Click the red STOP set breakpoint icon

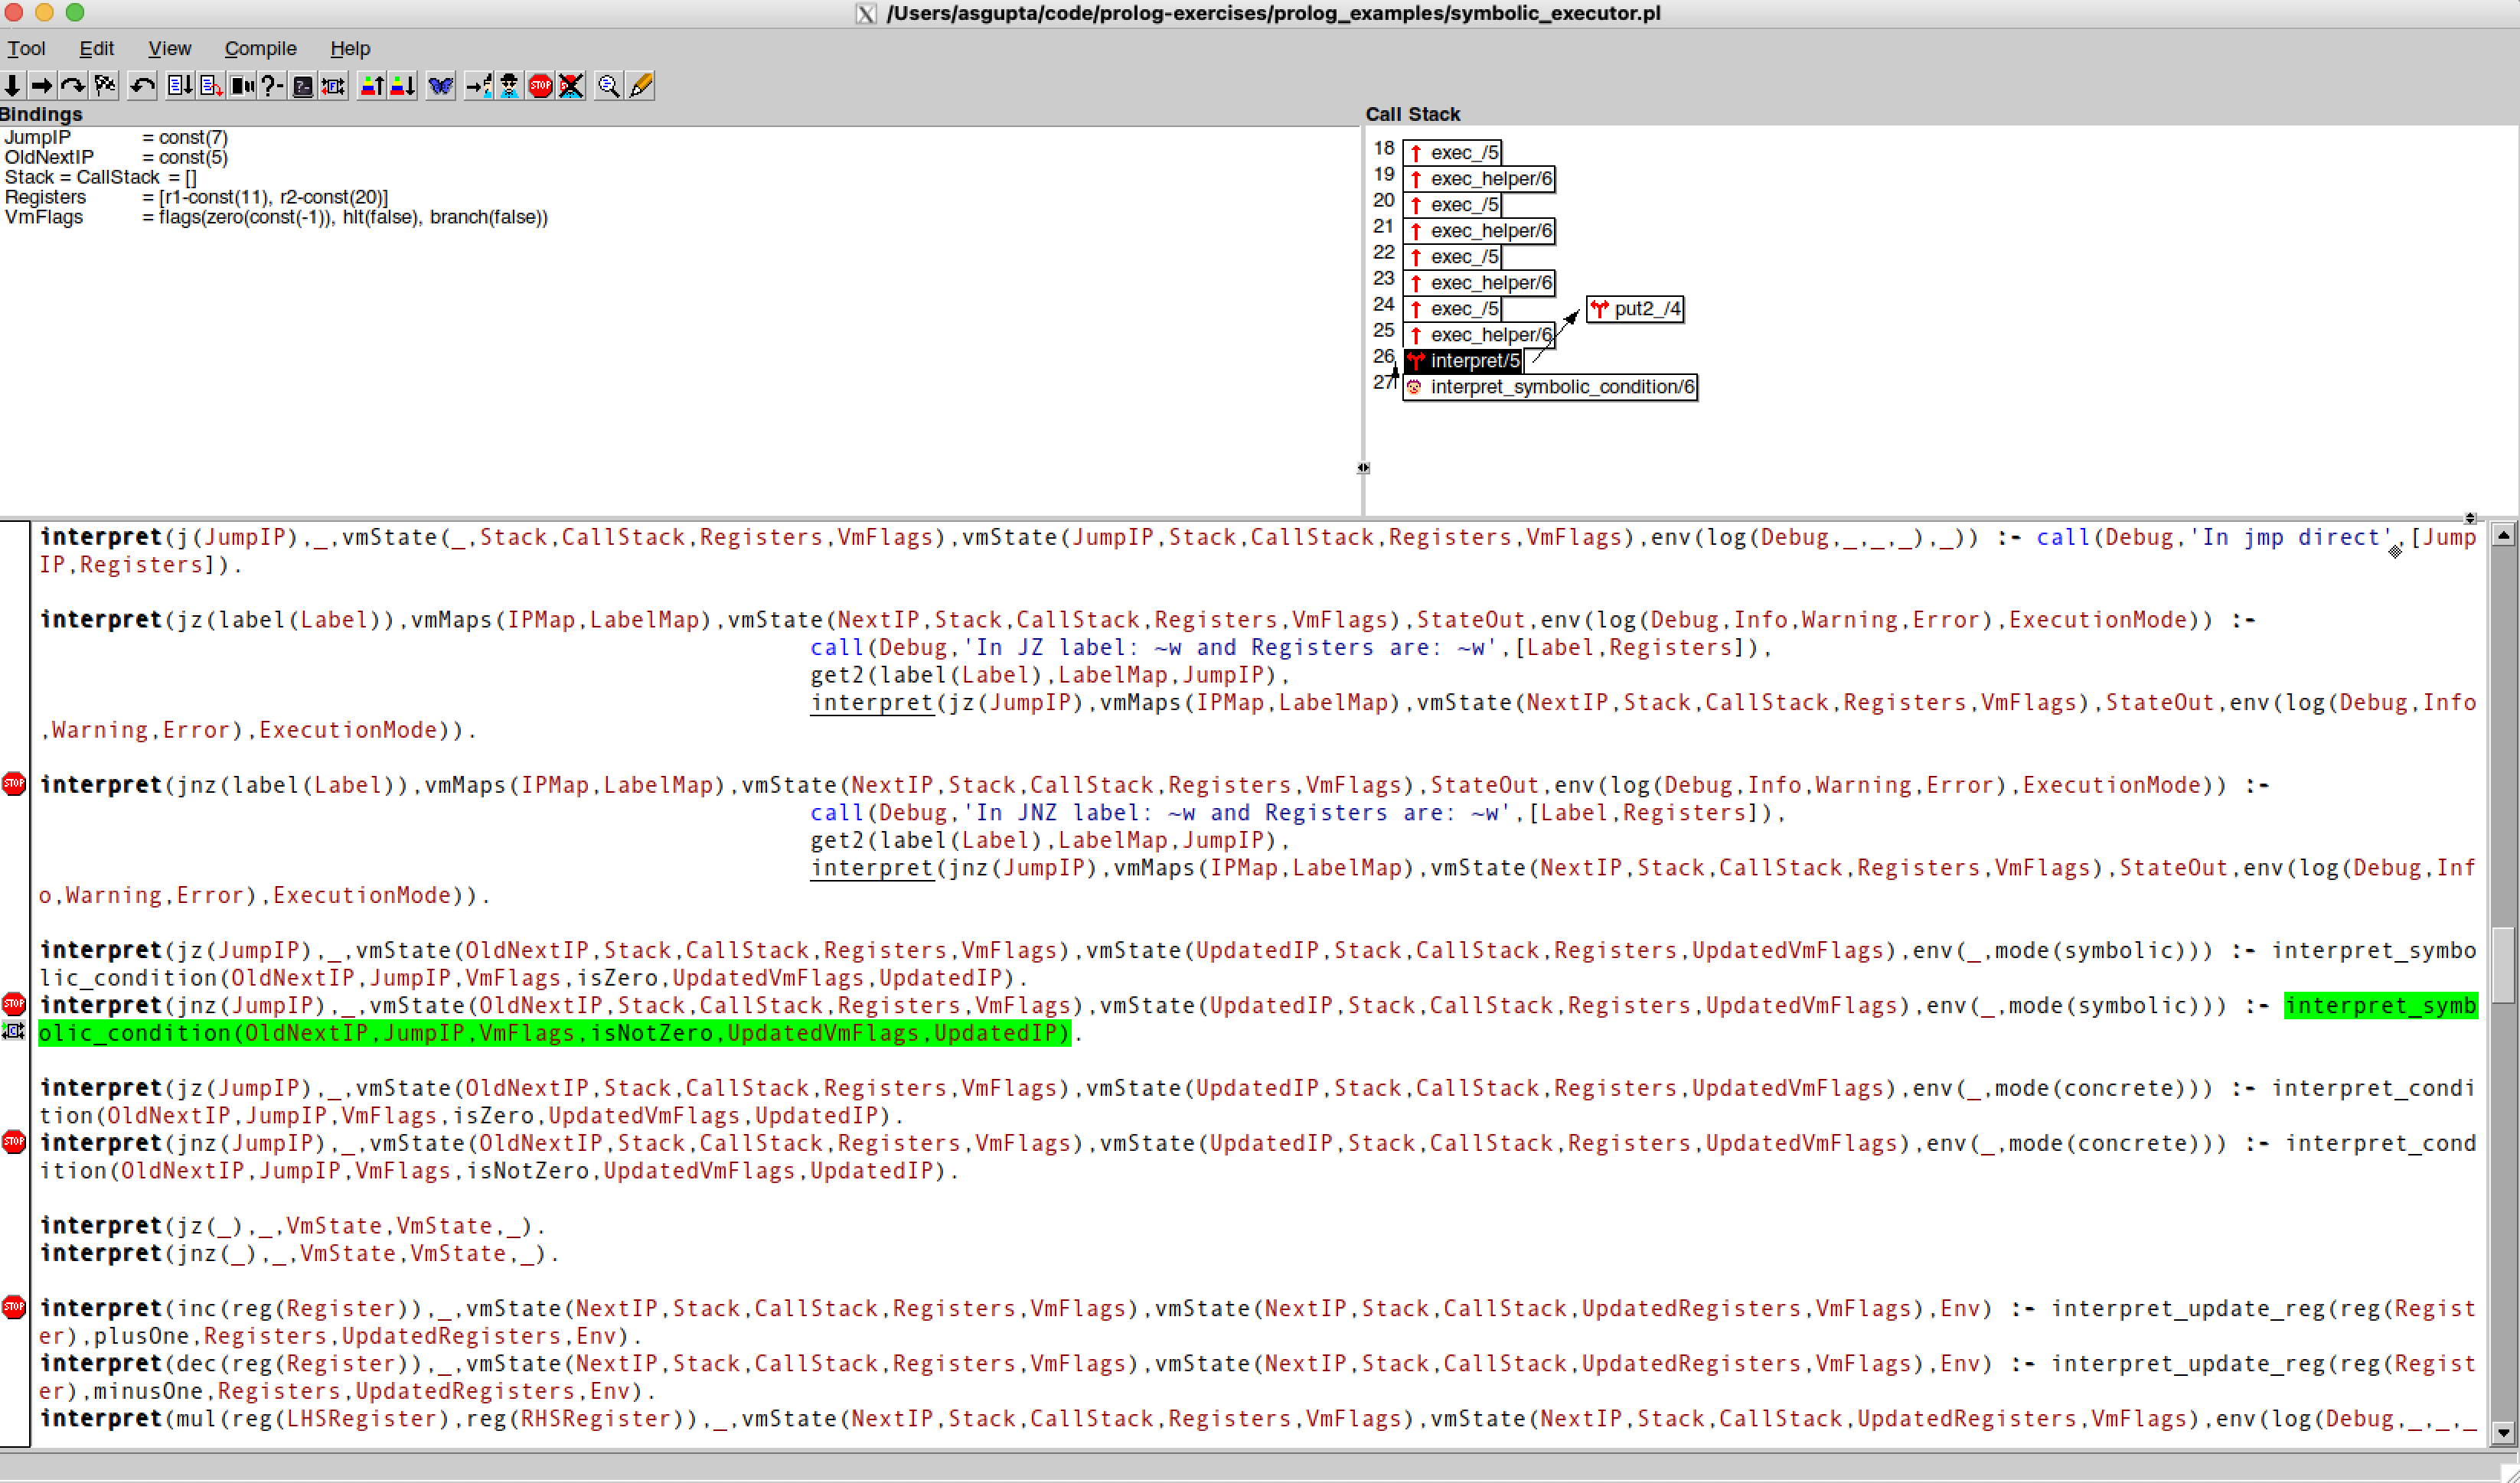click(540, 86)
